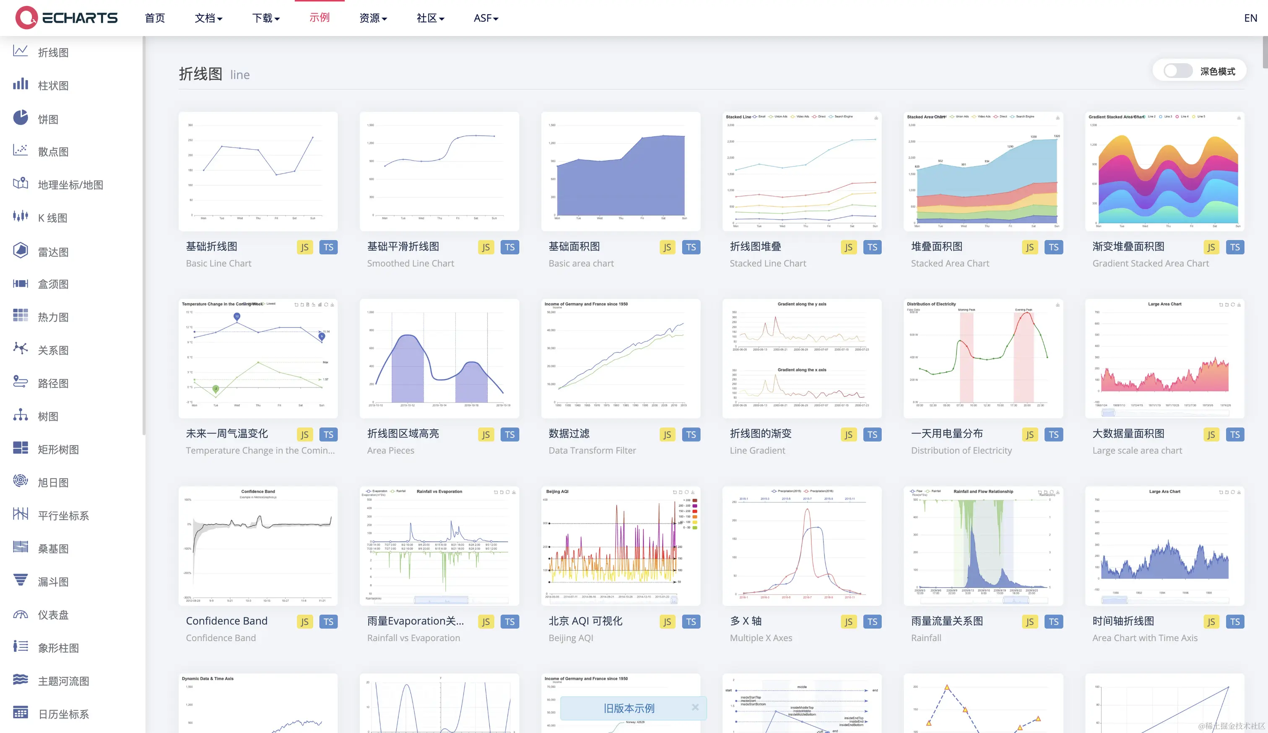Open TS version of Area Pieces
Viewport: 1268px width, 733px height.
click(510, 434)
